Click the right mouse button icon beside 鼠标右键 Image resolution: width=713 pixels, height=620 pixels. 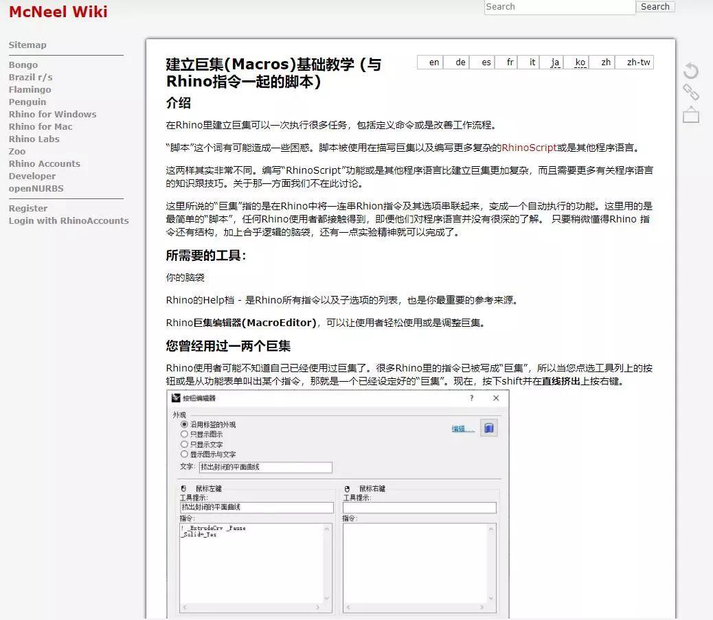tap(347, 489)
